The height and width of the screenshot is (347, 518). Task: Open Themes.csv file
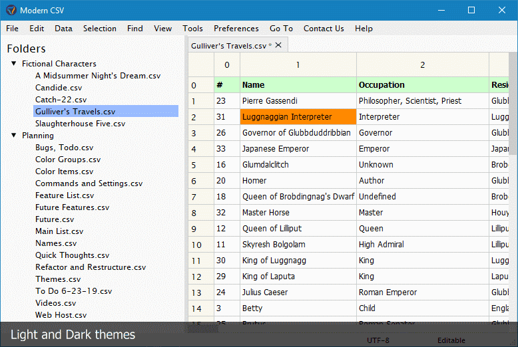58,279
